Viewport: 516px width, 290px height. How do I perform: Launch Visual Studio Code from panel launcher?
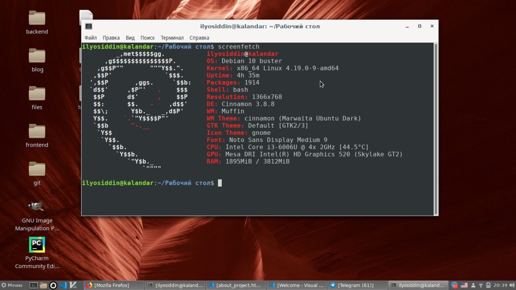[63, 285]
